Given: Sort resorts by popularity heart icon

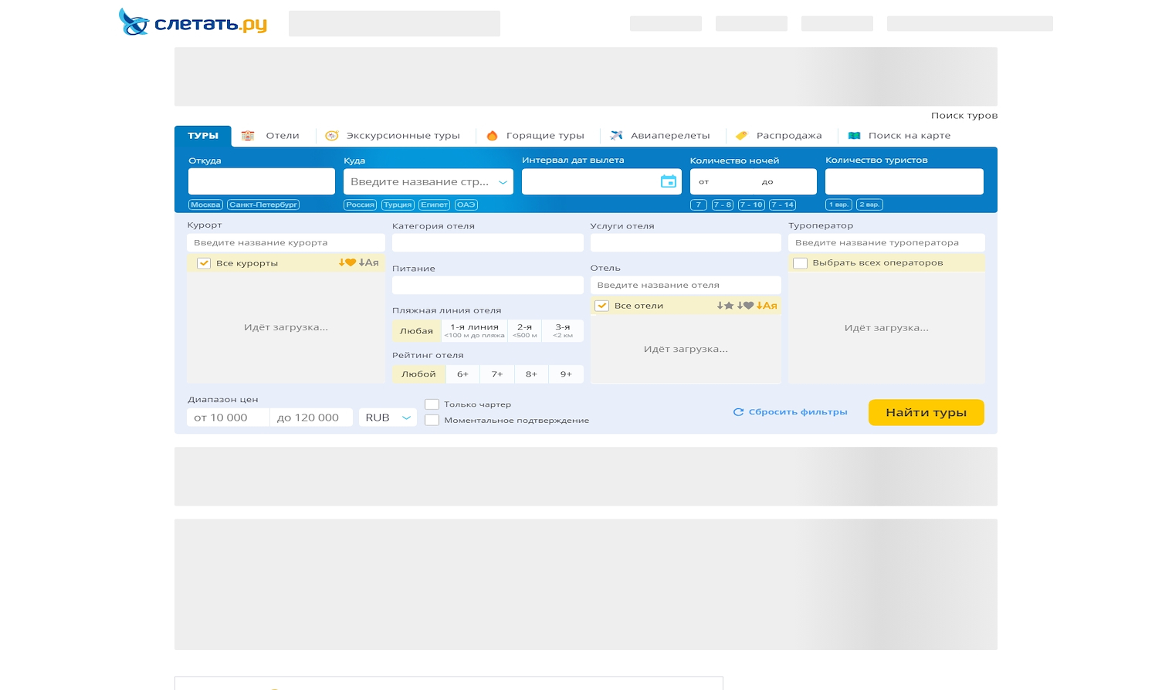Looking at the screenshot, I should [x=347, y=262].
